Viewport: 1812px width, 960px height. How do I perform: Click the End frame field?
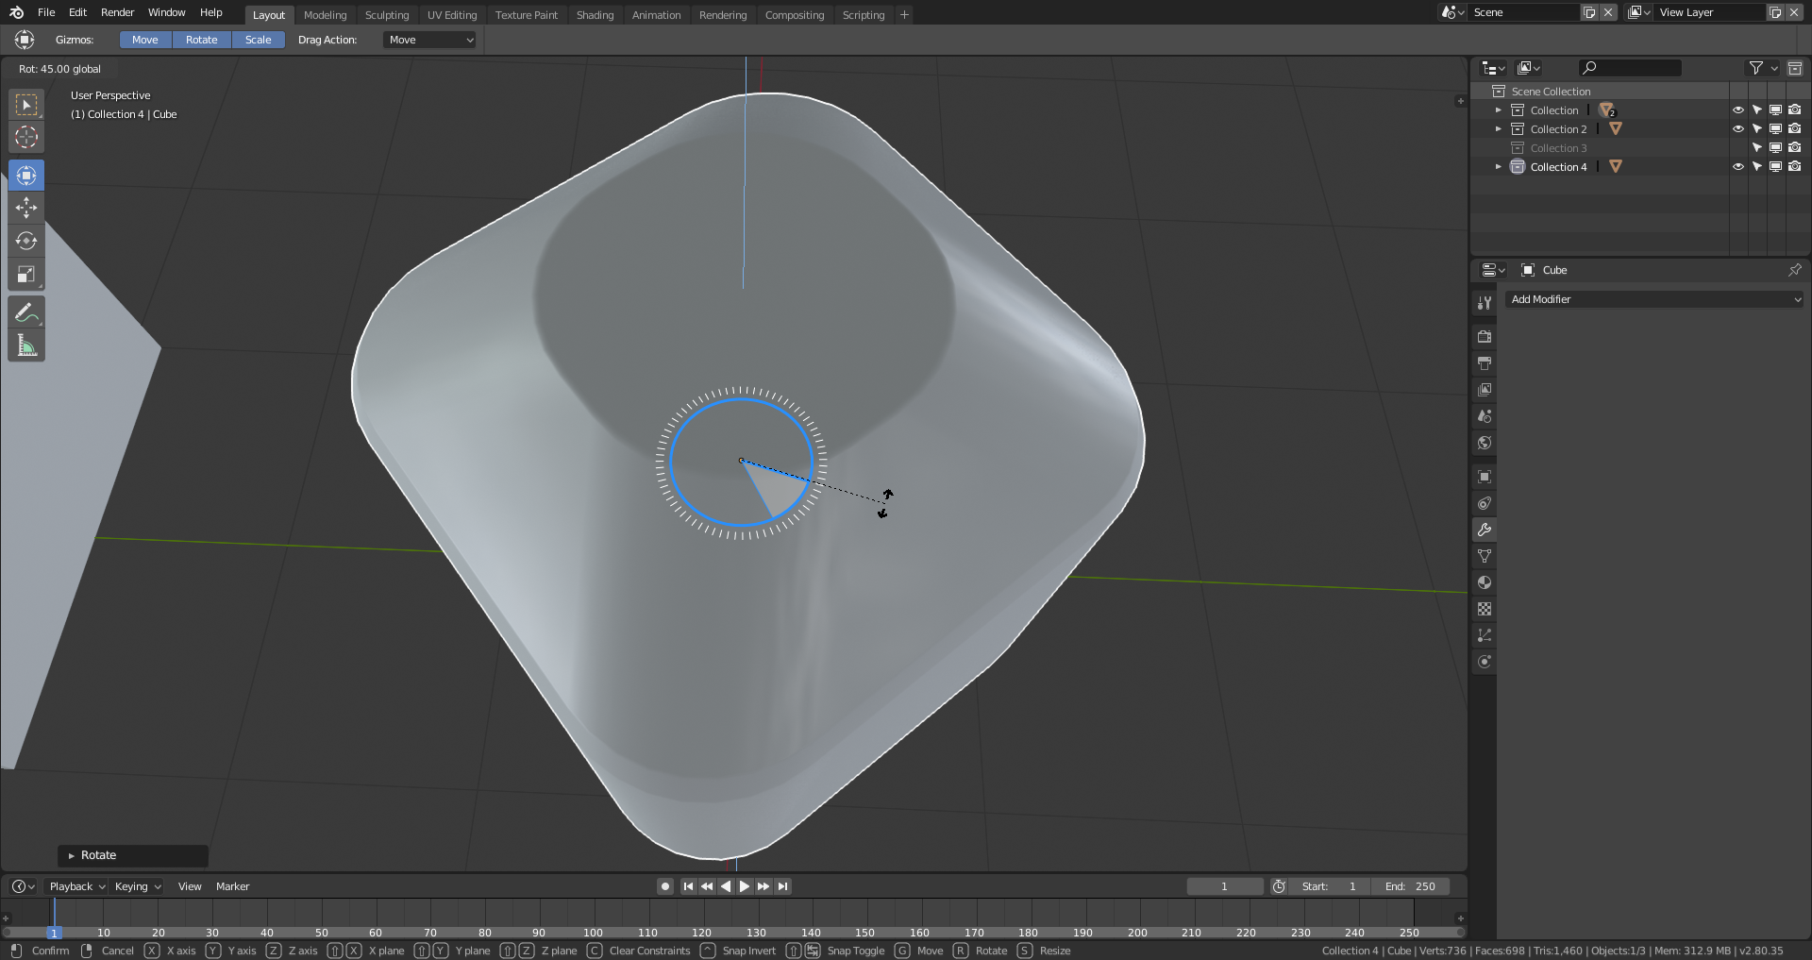pyautogui.click(x=1410, y=886)
